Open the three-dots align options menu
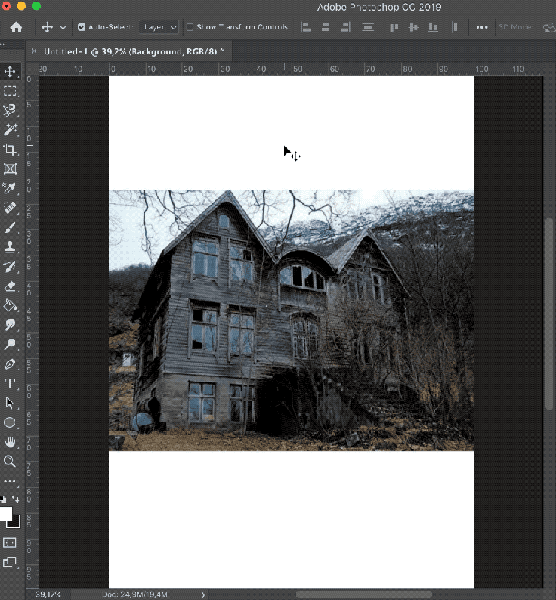This screenshot has height=600, width=556. (482, 27)
